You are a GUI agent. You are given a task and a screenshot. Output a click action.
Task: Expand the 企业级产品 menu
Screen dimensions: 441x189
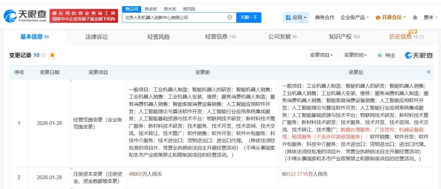pos(354,17)
